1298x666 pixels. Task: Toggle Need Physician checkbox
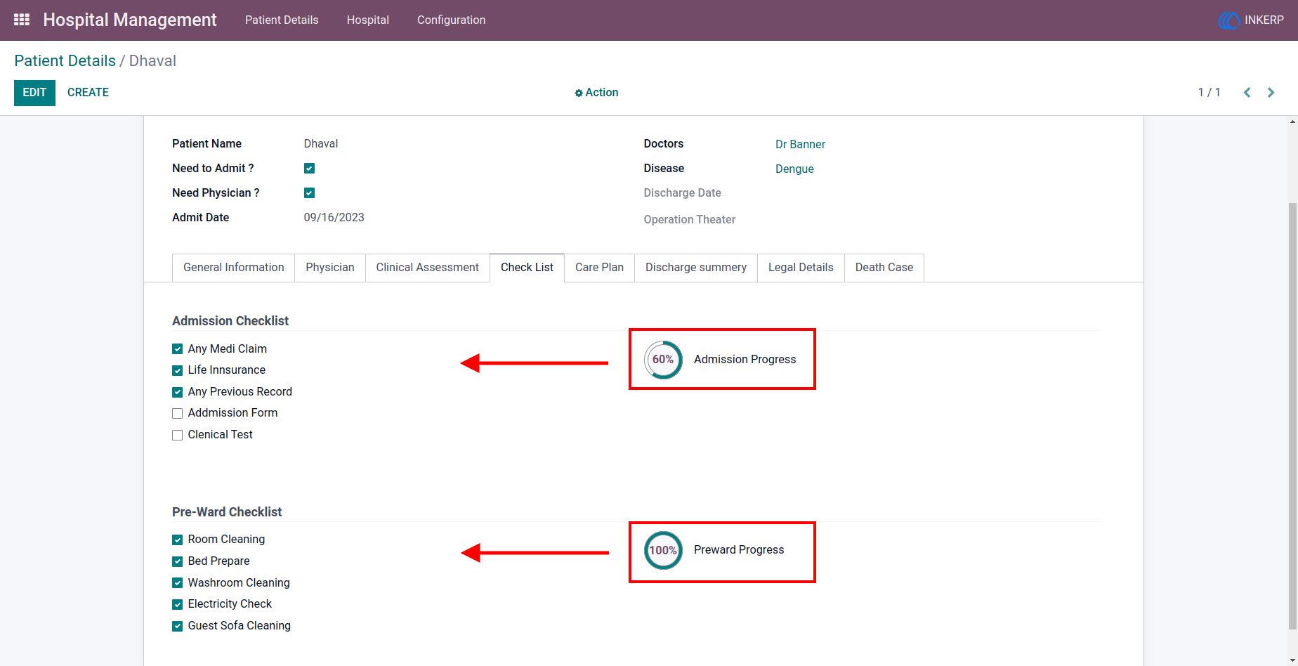[x=309, y=193]
